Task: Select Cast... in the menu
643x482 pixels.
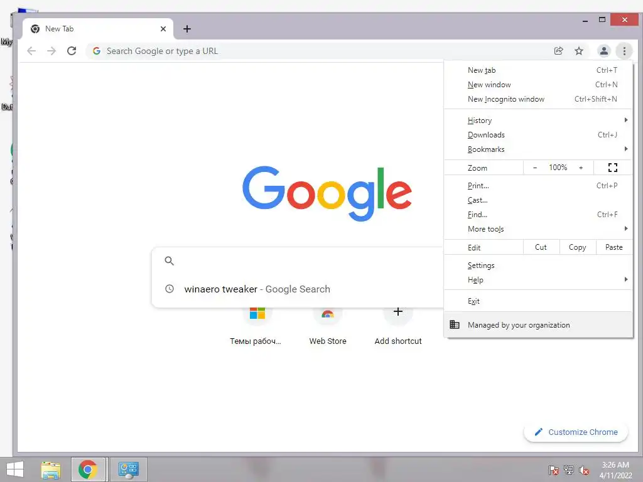Action: coord(538,200)
